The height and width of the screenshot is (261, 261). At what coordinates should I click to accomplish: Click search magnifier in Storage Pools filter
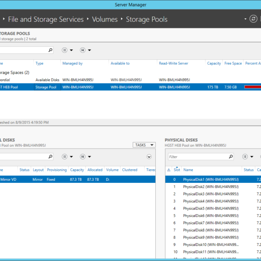[50, 50]
